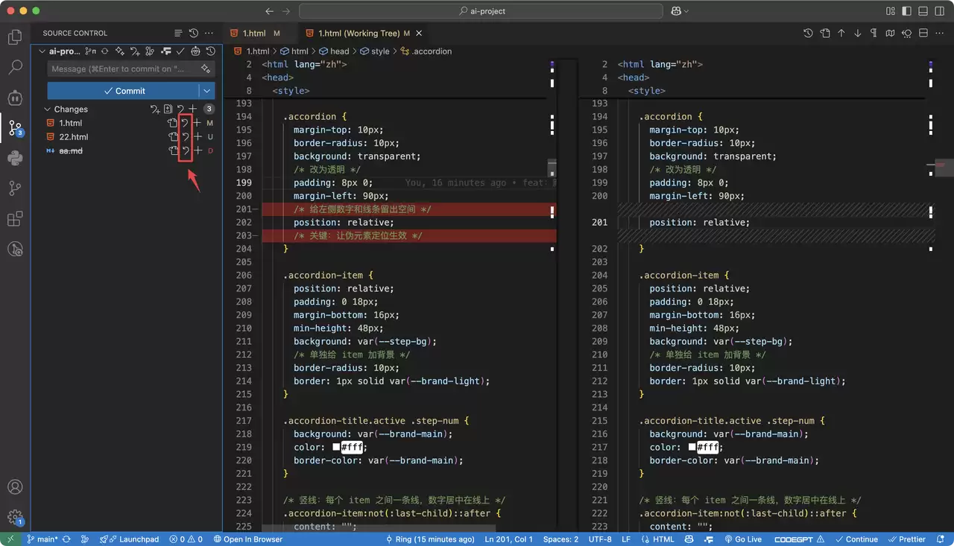Stage changes for aa.md
954x546 pixels.
tap(198, 150)
